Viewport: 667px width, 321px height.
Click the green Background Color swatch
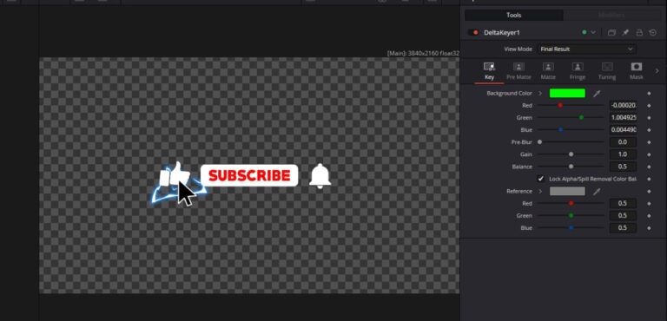pos(567,93)
